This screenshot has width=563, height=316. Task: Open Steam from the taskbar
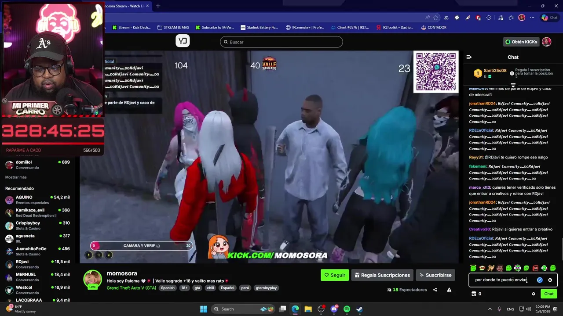click(x=359, y=309)
